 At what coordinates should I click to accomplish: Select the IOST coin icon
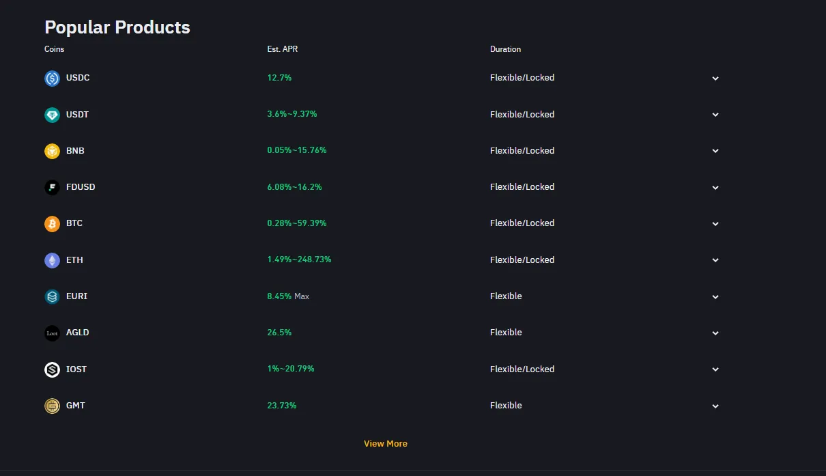pos(52,369)
